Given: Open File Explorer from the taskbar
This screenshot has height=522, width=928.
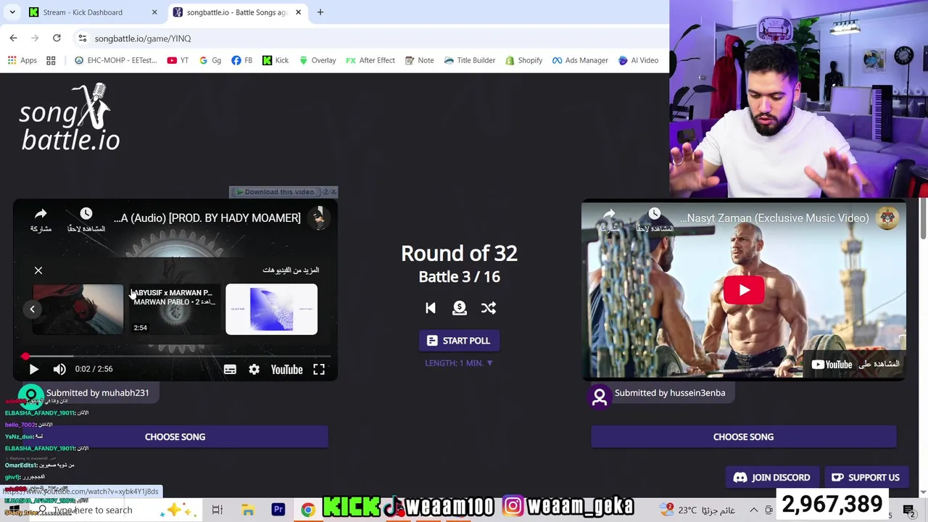Looking at the screenshot, I should [x=248, y=510].
